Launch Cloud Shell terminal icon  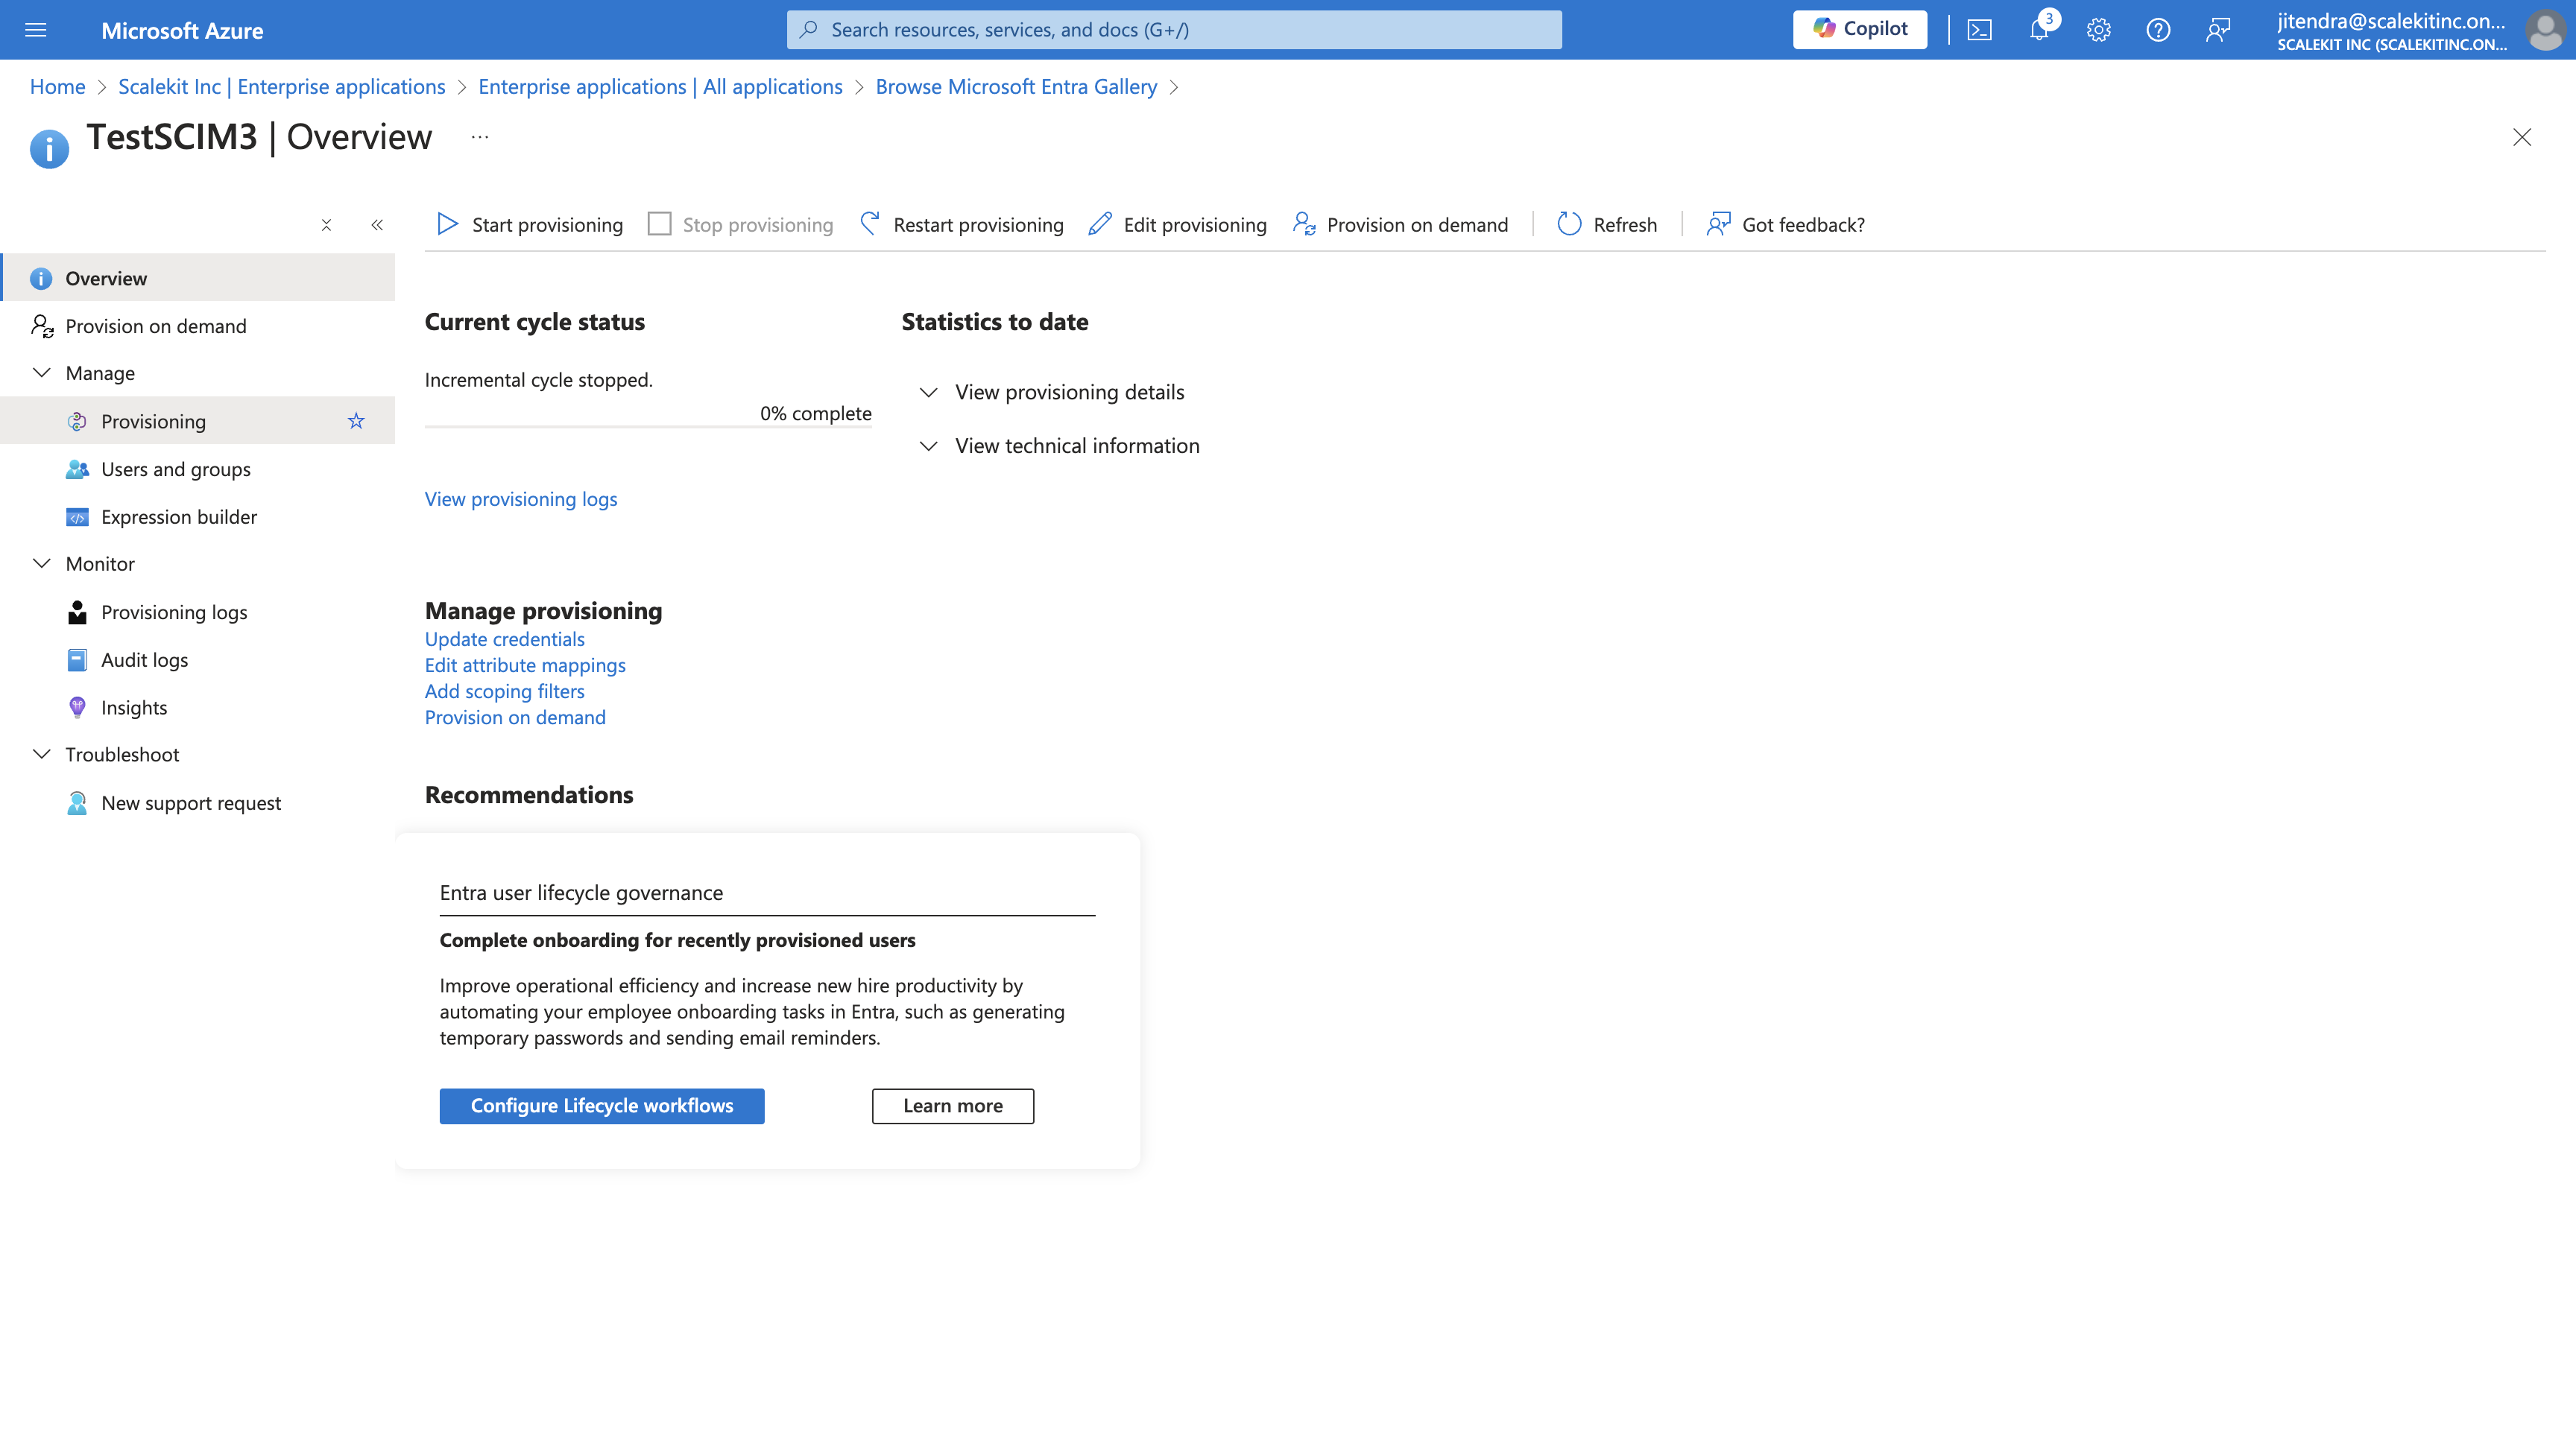[1979, 30]
